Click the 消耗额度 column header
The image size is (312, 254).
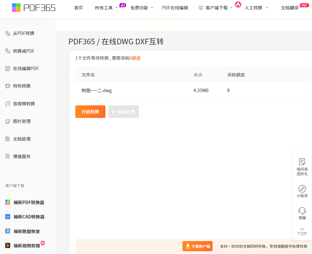point(236,75)
